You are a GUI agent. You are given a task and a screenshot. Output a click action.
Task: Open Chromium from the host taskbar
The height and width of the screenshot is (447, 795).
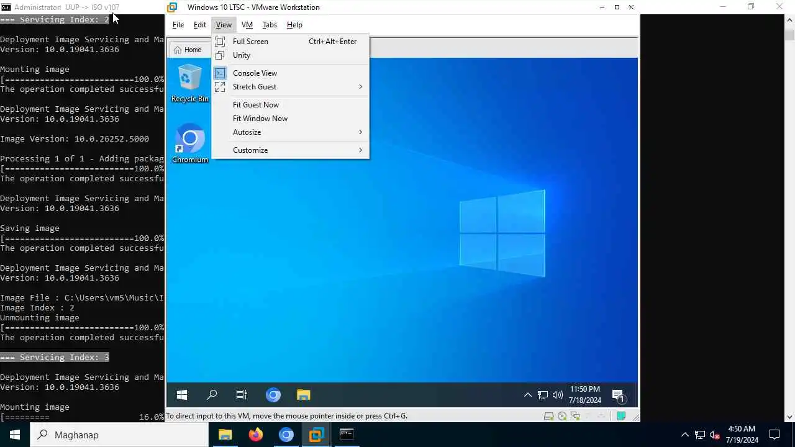pyautogui.click(x=286, y=435)
